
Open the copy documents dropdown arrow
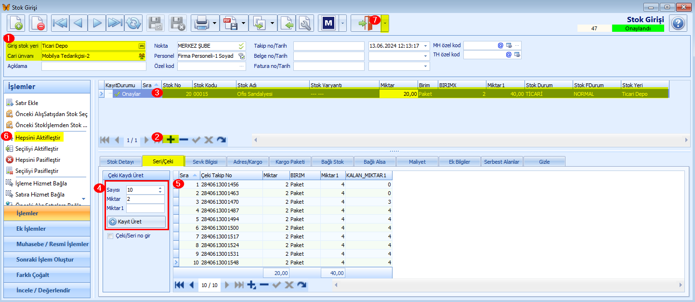click(272, 23)
